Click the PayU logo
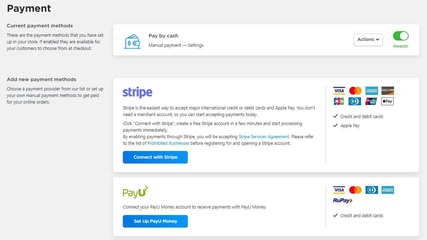Image resolution: width=427 pixels, height=240 pixels. (x=135, y=192)
